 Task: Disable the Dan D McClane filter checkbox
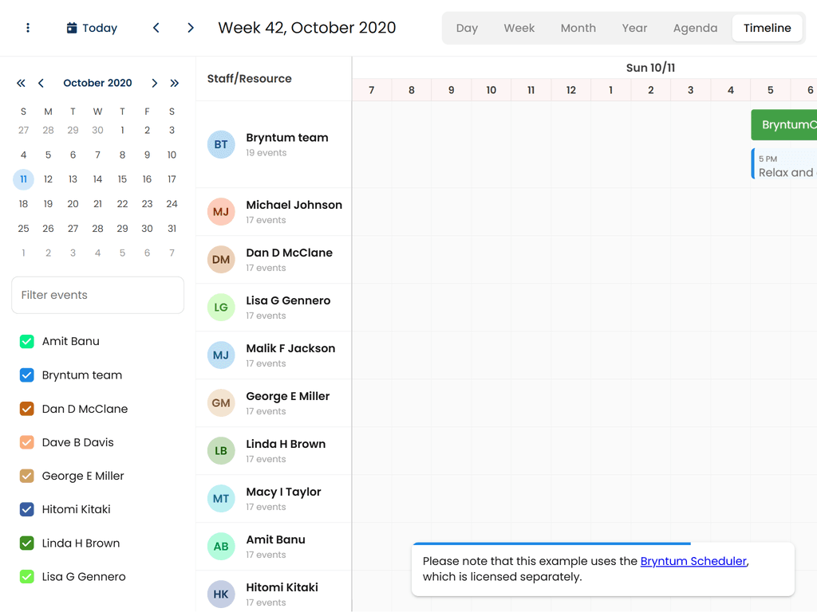pos(26,408)
